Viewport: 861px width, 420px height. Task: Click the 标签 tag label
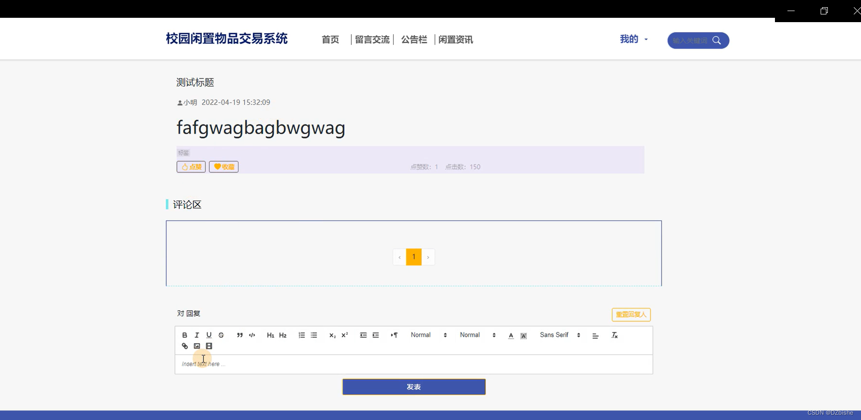click(184, 153)
